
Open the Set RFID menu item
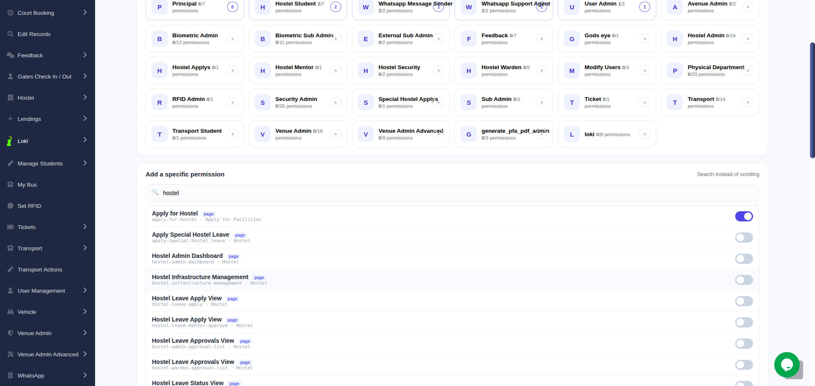click(x=48, y=206)
